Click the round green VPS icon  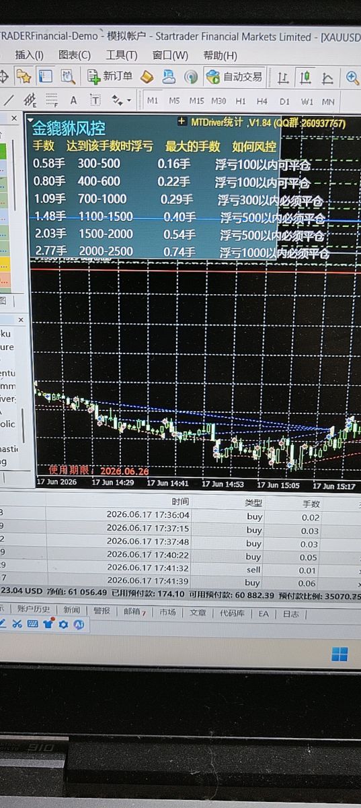191,77
